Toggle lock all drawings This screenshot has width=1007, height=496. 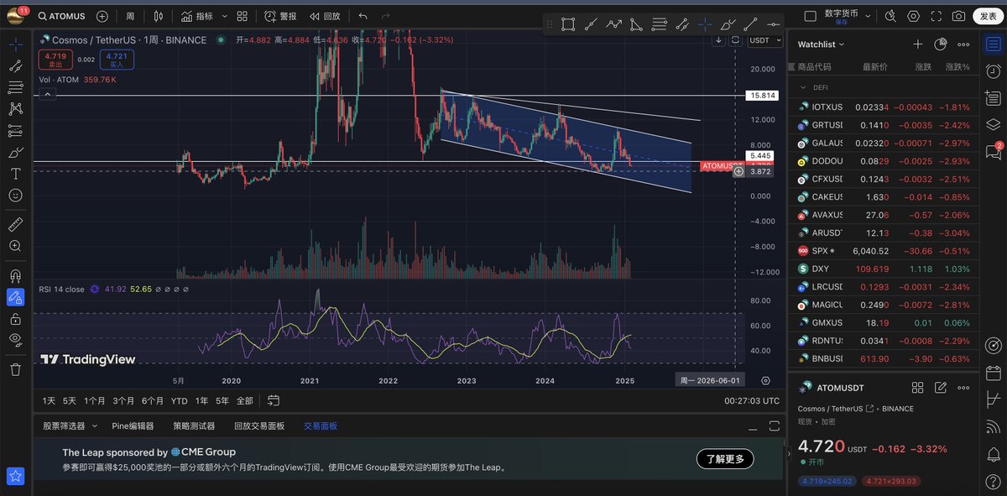tap(15, 319)
